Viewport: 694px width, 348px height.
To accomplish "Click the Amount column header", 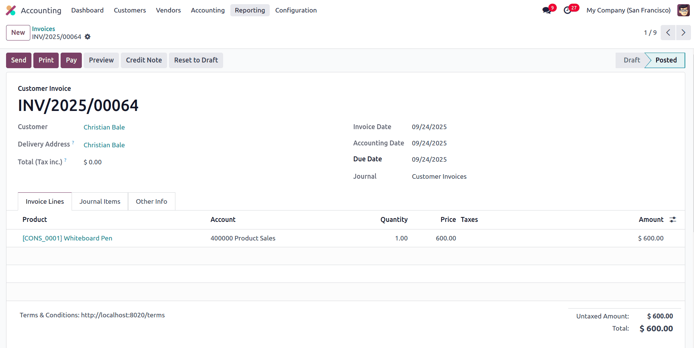I will click(651, 220).
